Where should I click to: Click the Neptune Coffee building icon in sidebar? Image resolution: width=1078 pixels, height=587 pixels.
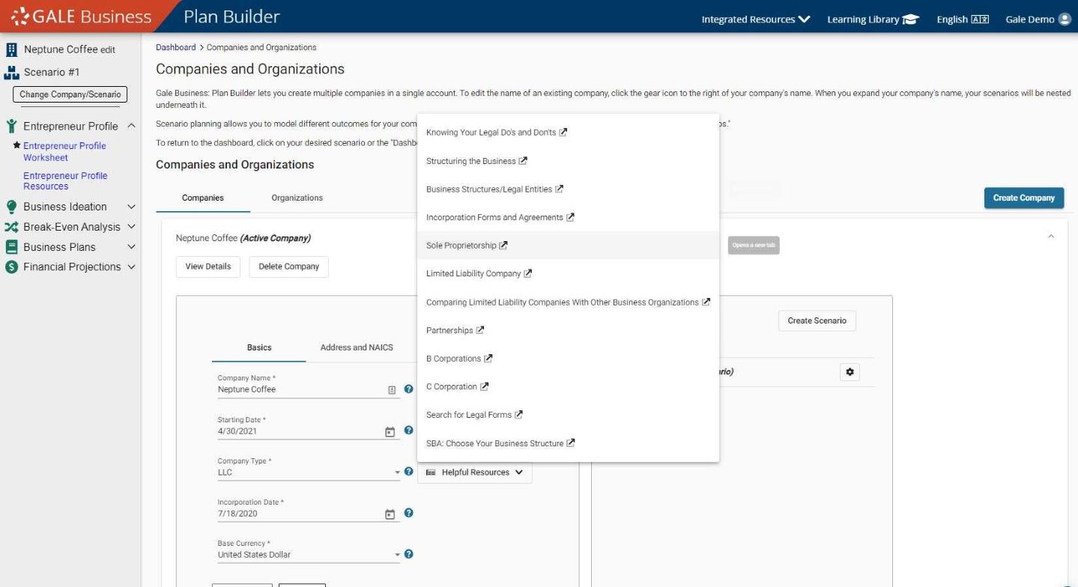(11, 49)
